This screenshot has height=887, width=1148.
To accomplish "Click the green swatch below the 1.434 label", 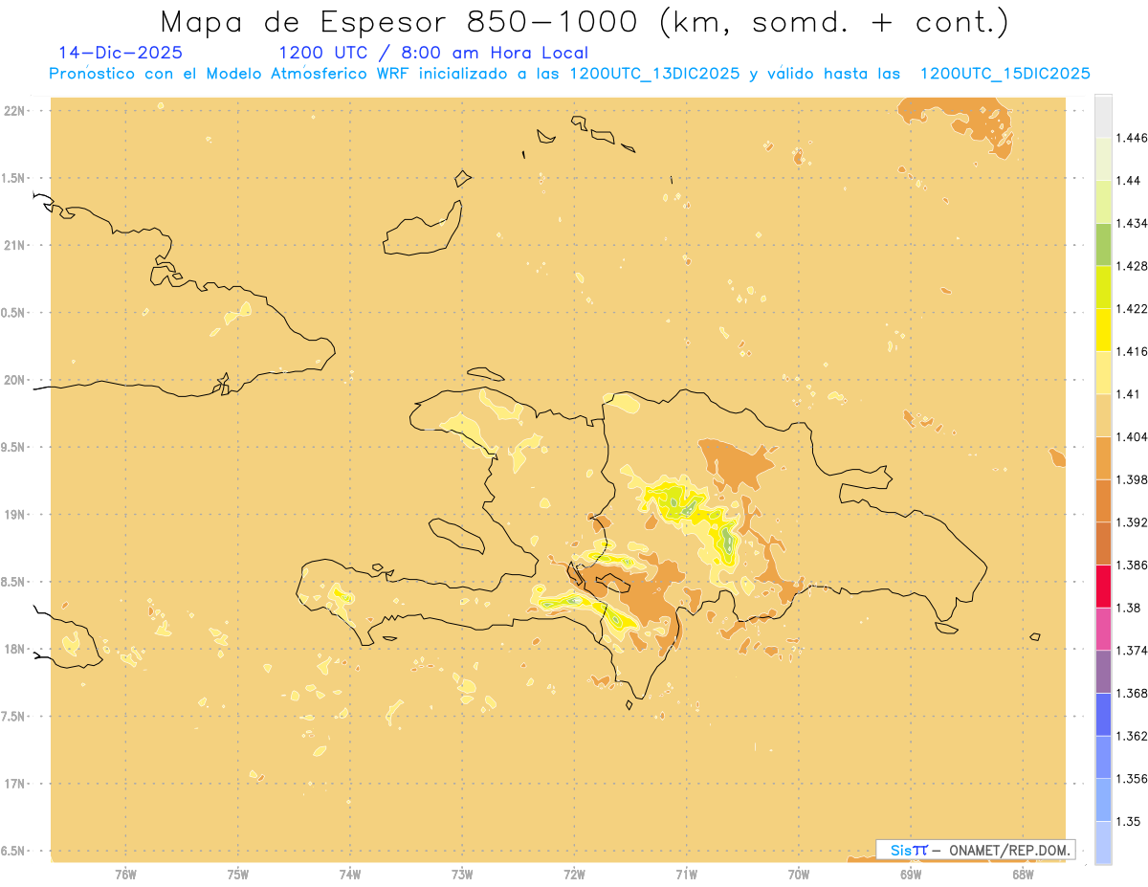I will click(x=1103, y=244).
